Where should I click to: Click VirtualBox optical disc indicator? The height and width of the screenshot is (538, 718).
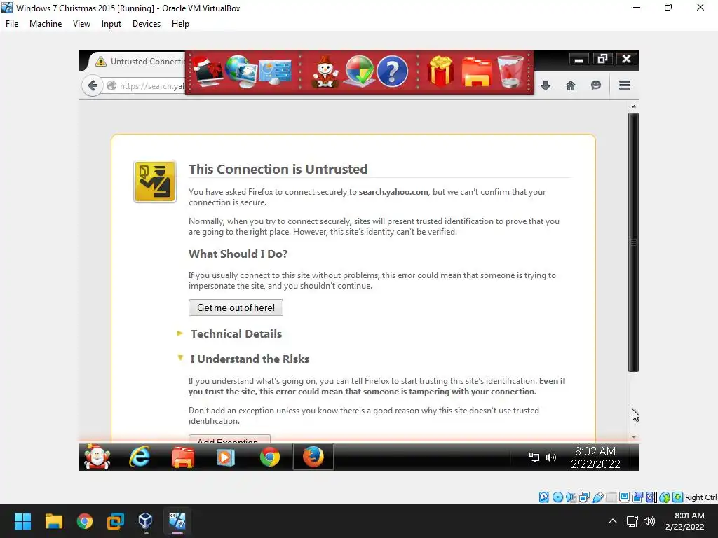557,497
